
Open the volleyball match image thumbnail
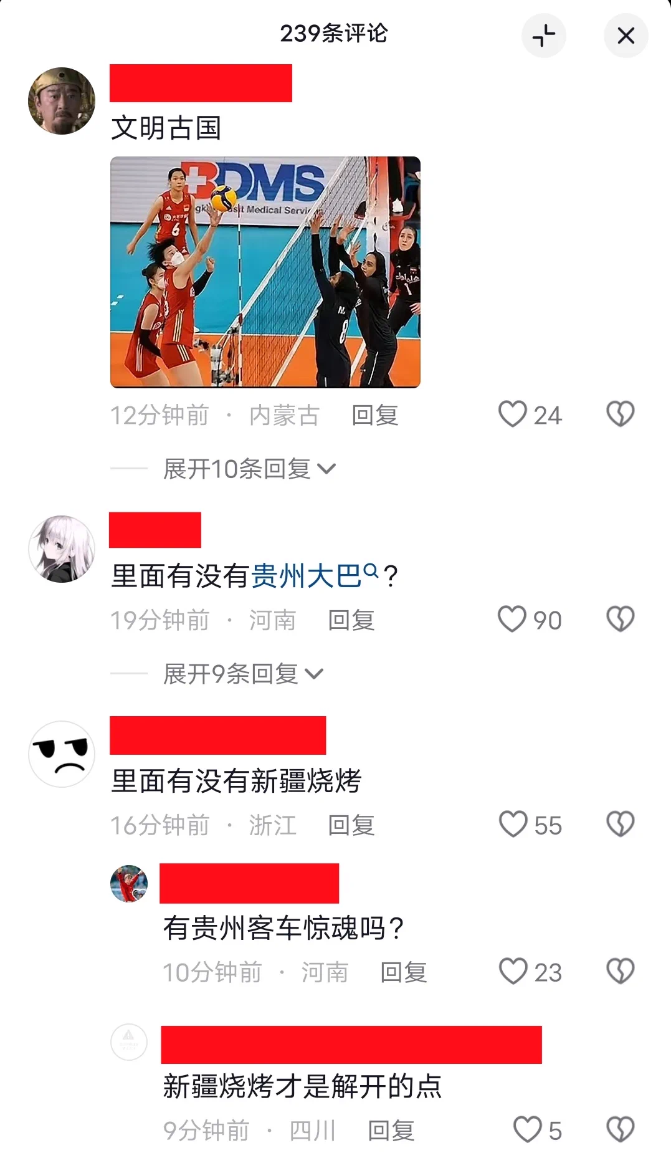[265, 272]
